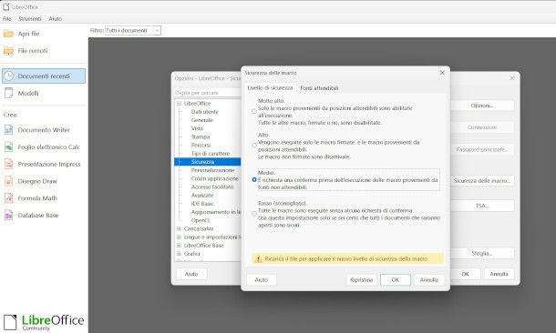Click the warning icon in reload notice

259,259
